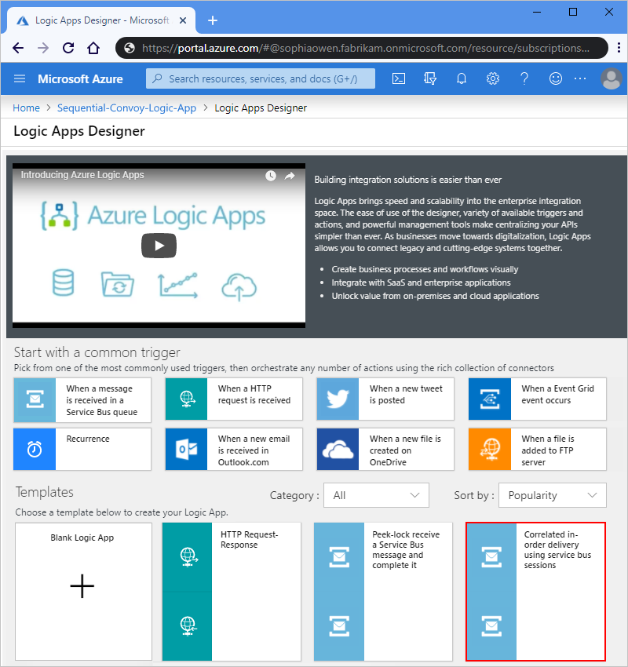
Task: Select Peek-lock receive a Service Bus message template
Action: tap(383, 592)
